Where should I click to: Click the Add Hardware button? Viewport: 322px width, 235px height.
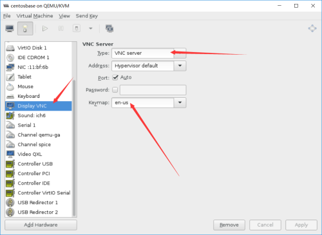pyautogui.click(x=41, y=225)
